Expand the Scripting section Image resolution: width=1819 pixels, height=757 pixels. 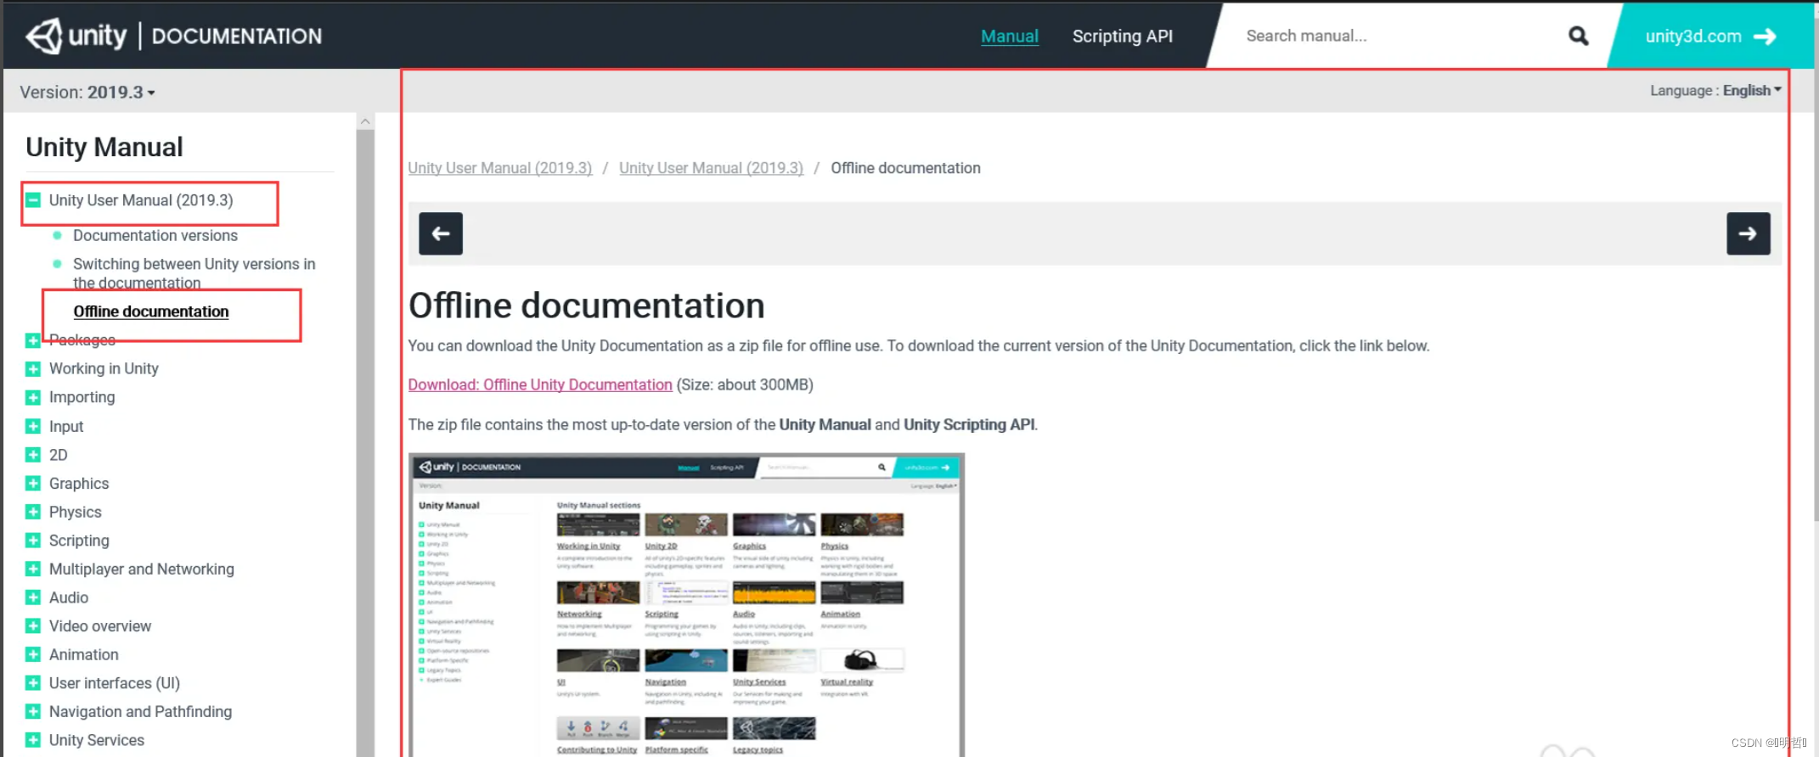pos(33,541)
